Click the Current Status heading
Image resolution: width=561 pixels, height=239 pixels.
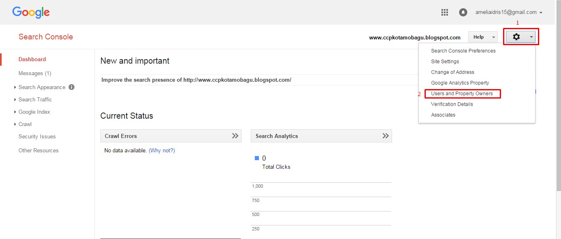tap(127, 116)
